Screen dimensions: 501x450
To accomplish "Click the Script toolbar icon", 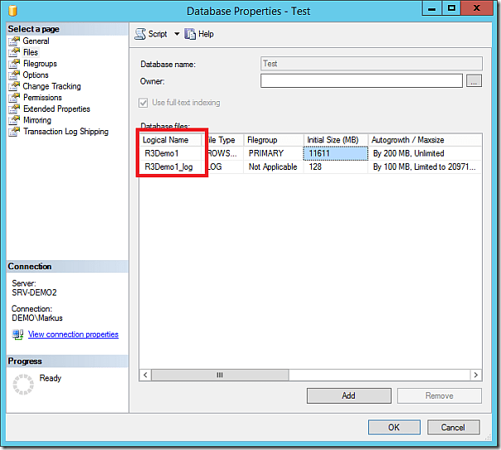I will point(140,34).
